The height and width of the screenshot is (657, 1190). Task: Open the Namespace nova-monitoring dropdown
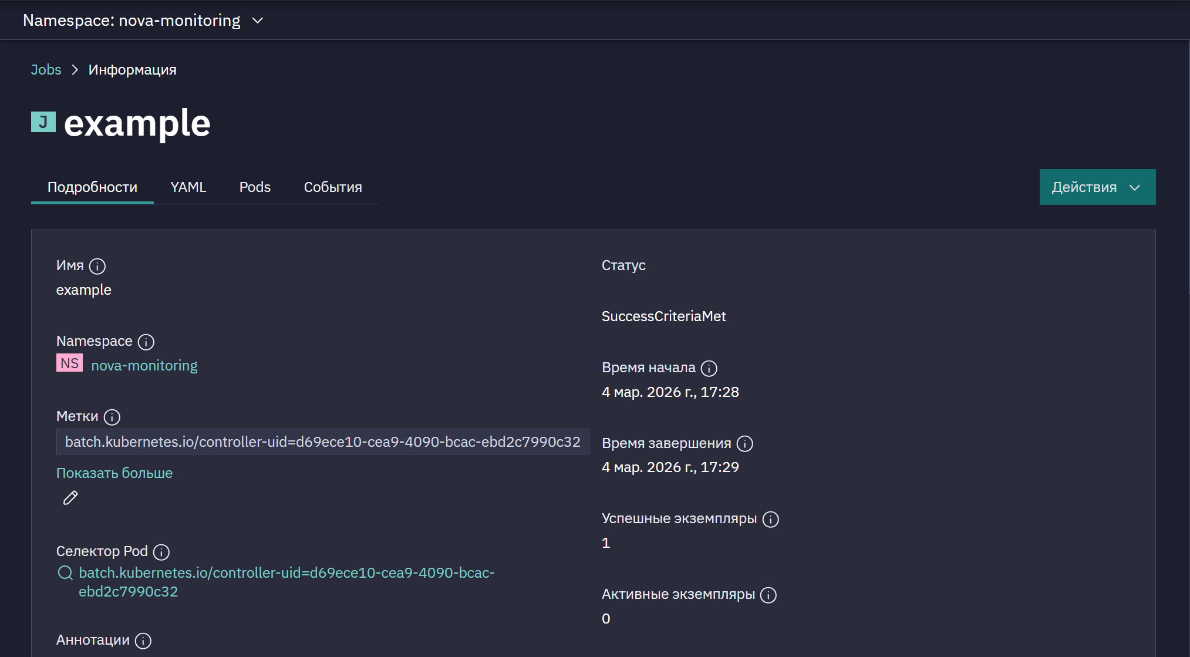(x=143, y=21)
